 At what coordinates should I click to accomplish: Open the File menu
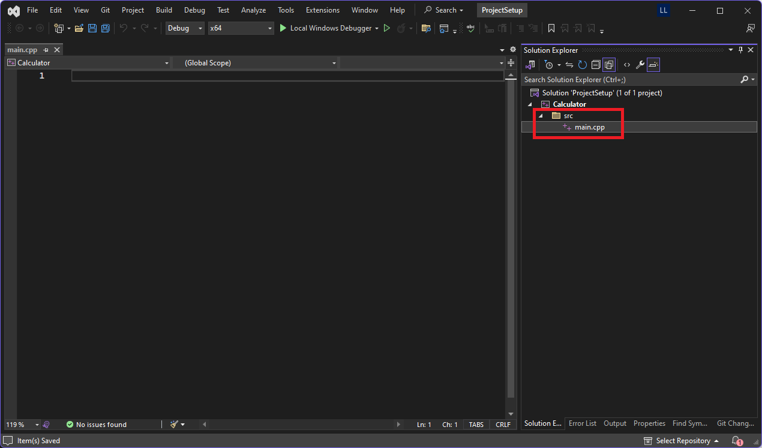pyautogui.click(x=32, y=10)
